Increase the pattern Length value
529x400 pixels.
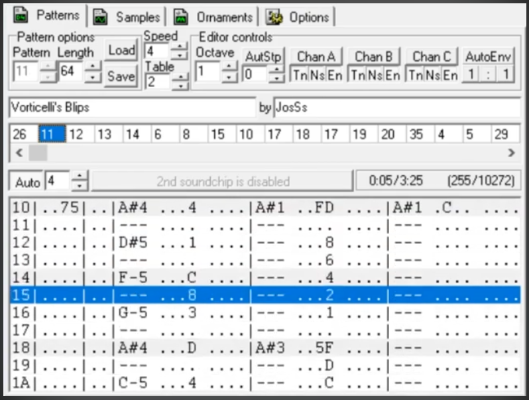pyautogui.click(x=93, y=66)
